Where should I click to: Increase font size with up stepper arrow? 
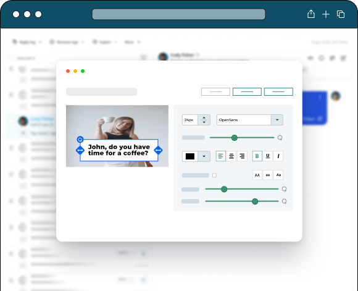click(204, 118)
